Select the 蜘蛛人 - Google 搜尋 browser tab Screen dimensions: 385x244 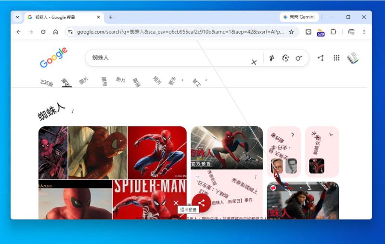coord(64,17)
